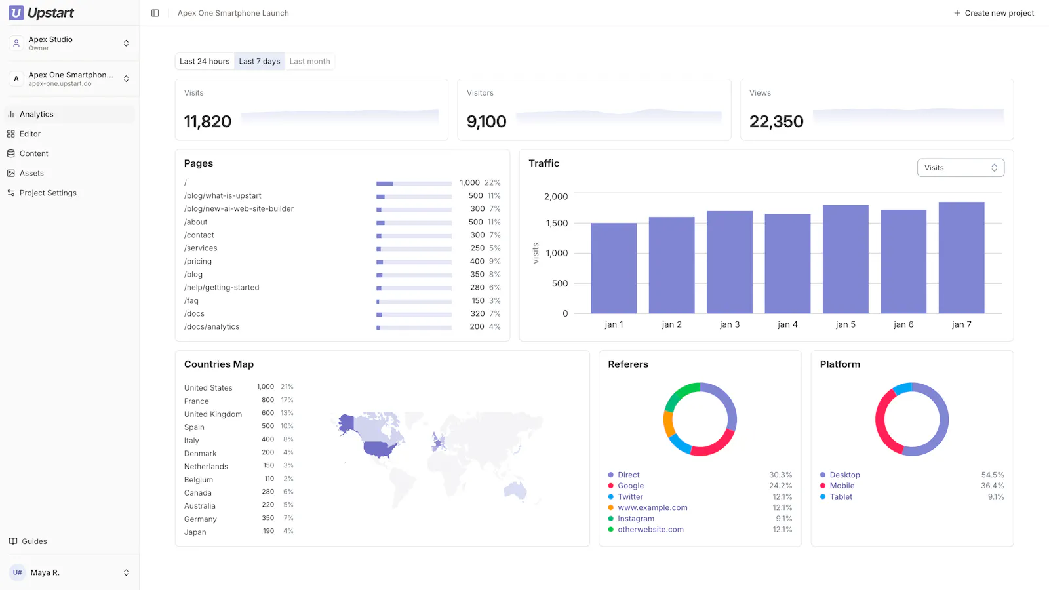Click the /contact page row
Image resolution: width=1049 pixels, height=590 pixels.
342,235
